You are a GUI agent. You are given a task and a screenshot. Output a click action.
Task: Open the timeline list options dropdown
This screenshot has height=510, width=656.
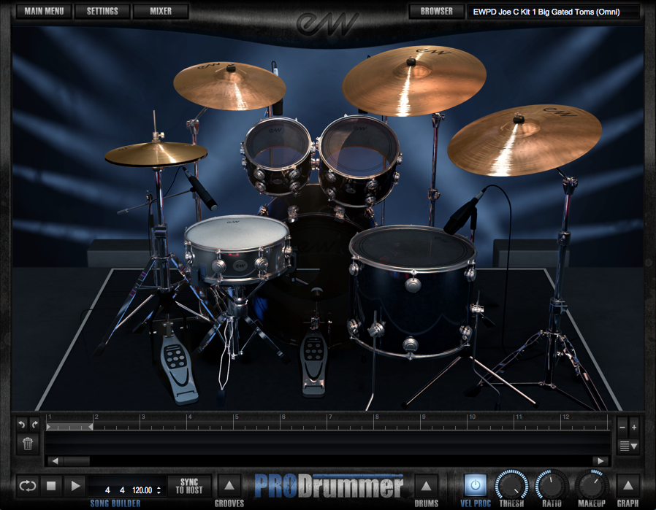pos(628,445)
